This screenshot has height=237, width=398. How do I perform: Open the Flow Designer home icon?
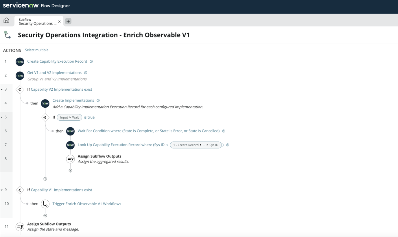tap(6, 20)
